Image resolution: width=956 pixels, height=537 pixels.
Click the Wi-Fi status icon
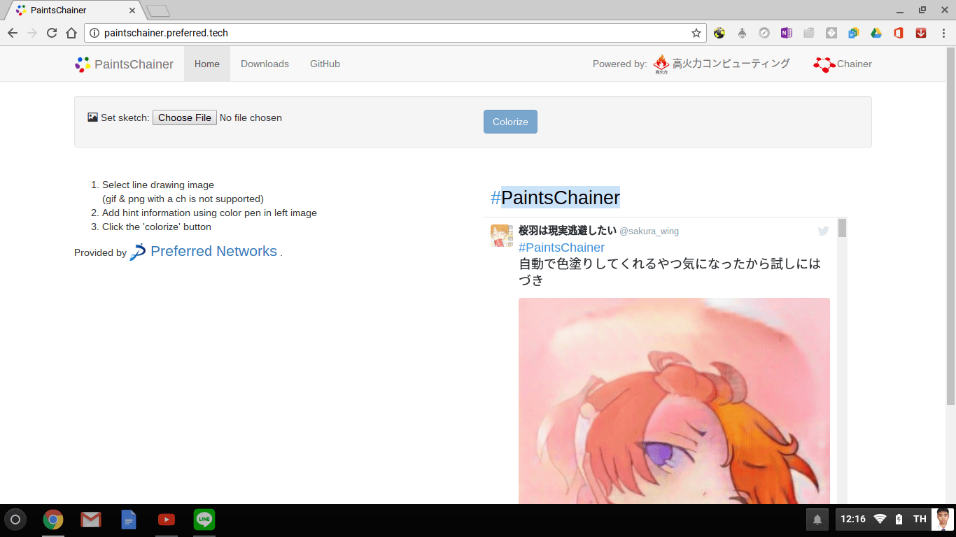tap(880, 519)
